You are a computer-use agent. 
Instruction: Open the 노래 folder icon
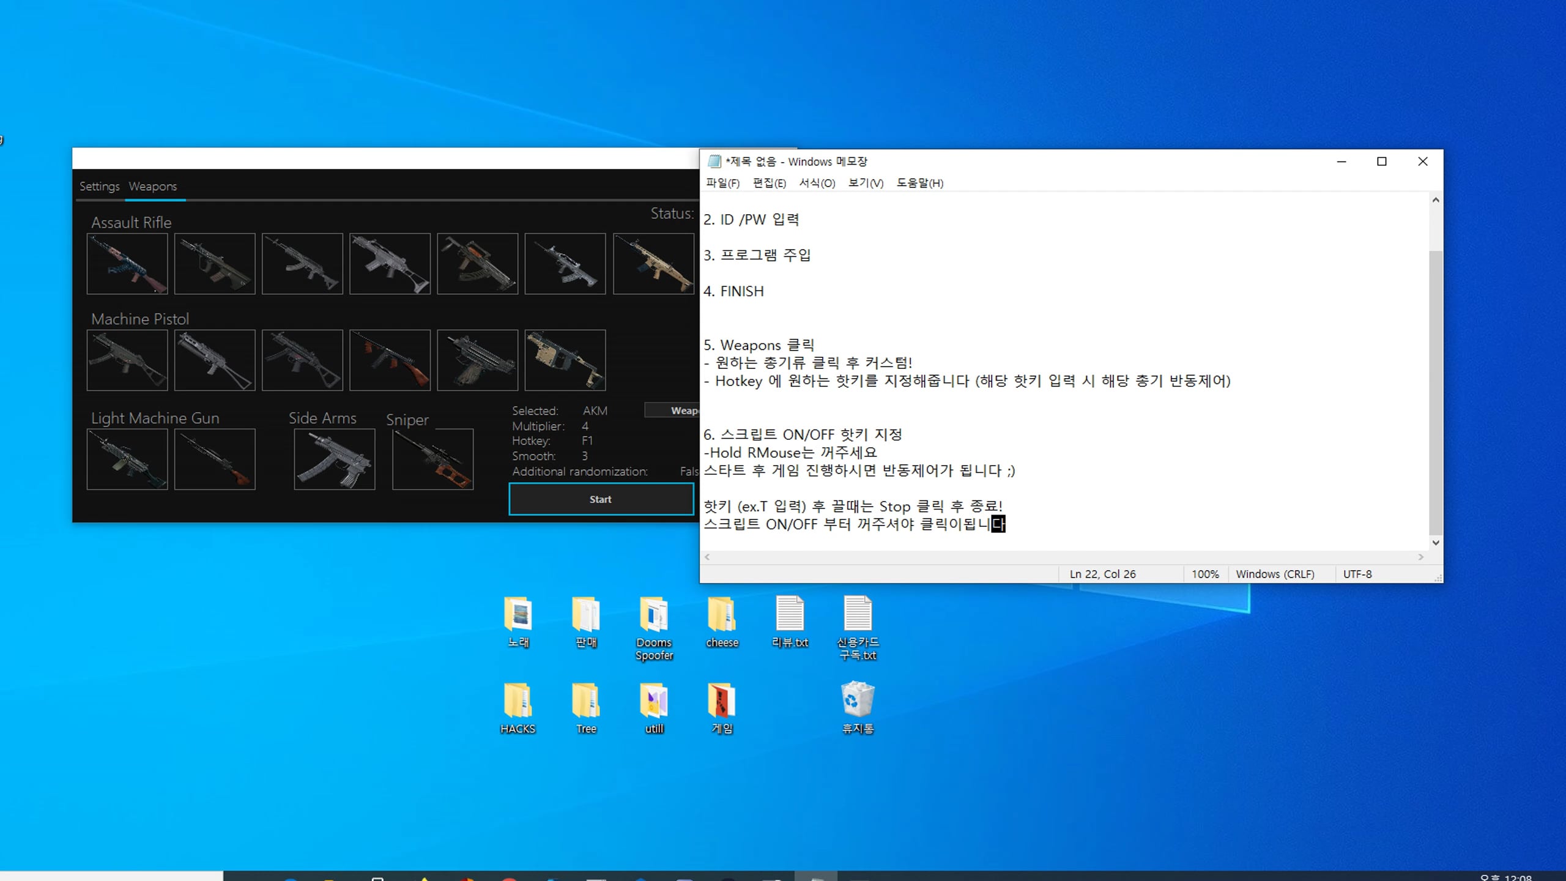pyautogui.click(x=518, y=622)
